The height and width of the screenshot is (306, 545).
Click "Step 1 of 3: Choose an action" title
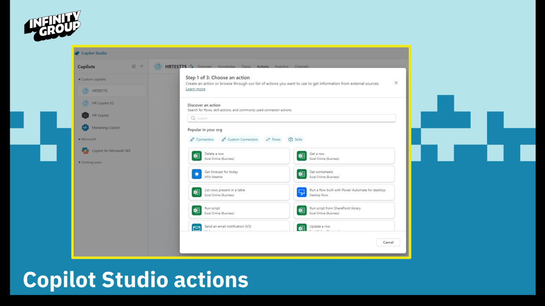pos(218,78)
